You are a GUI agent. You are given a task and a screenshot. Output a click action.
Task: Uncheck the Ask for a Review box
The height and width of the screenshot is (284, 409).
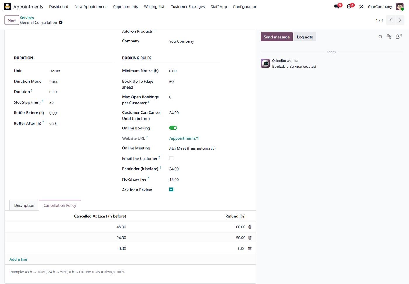pyautogui.click(x=171, y=190)
